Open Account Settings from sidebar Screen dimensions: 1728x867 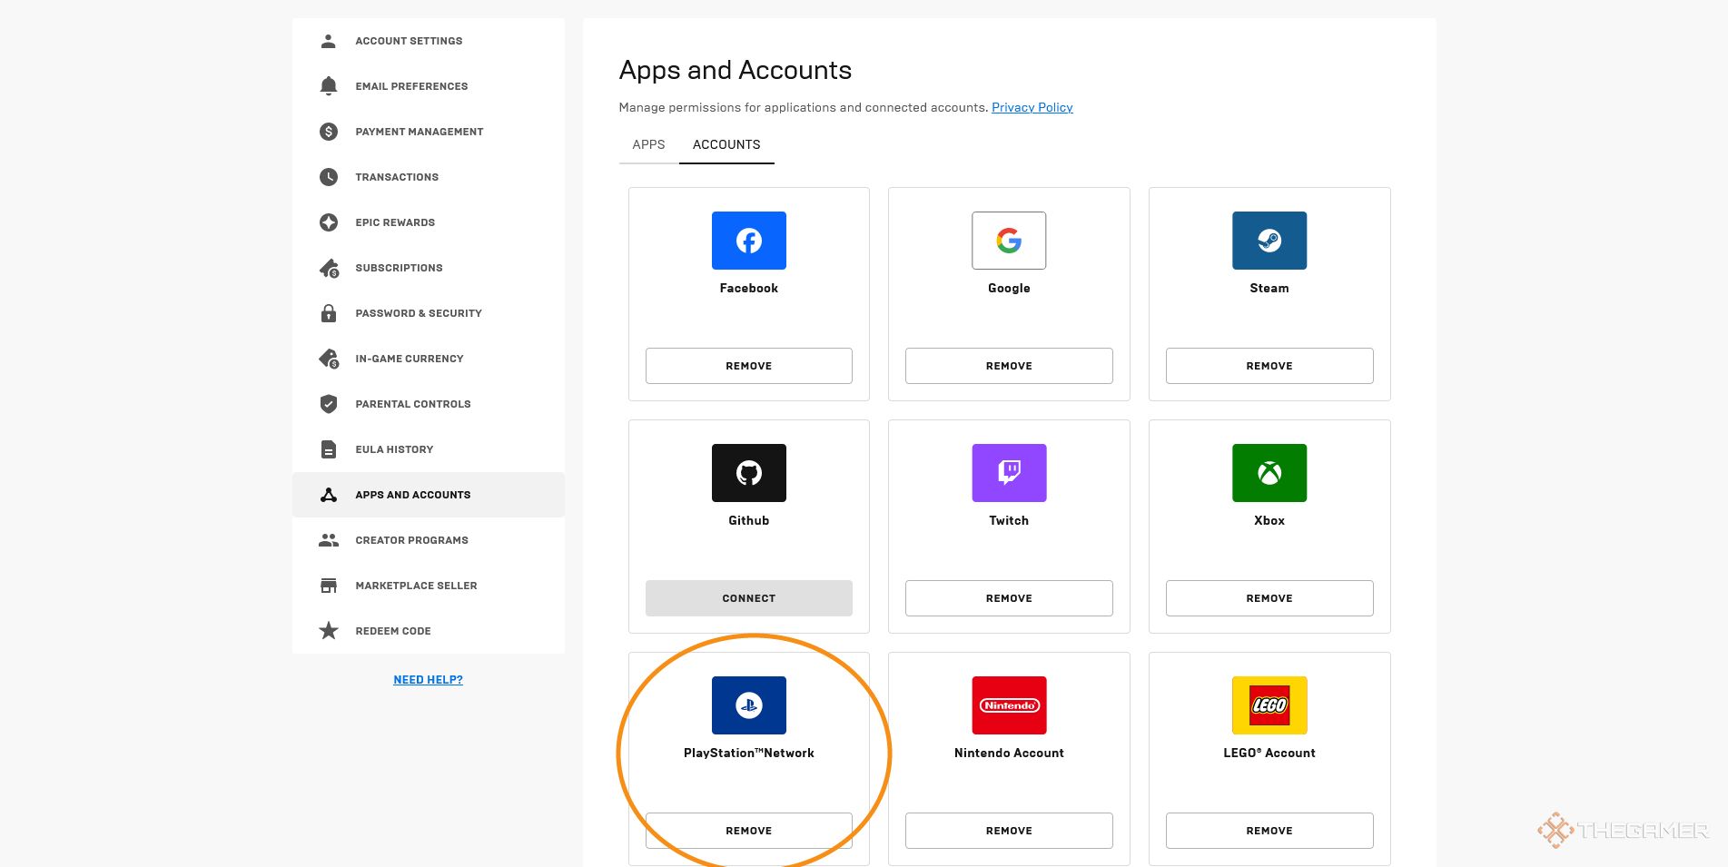[429, 41]
